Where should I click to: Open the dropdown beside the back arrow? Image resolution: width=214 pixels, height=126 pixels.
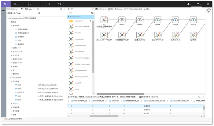(x=31, y=4)
